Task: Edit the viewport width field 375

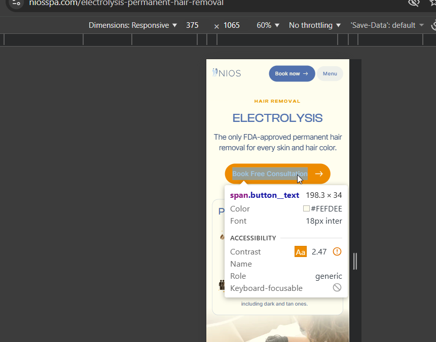Action: (193, 25)
